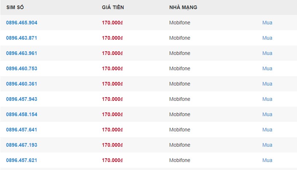Buy SIM 0896.463.961 via Mua link
The width and height of the screenshot is (297, 170).
pos(267,54)
